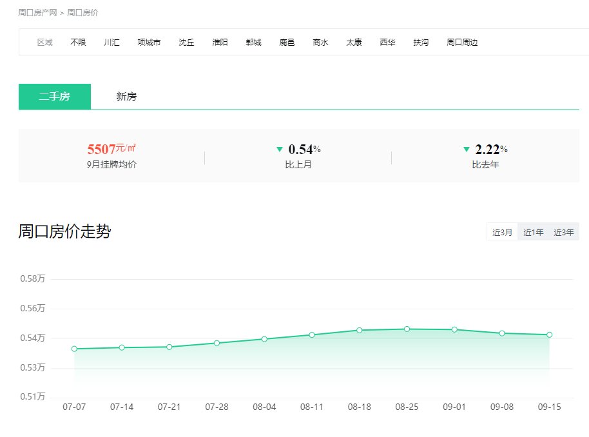
Task: Click the 0.58万 axis label
Action: pos(33,278)
